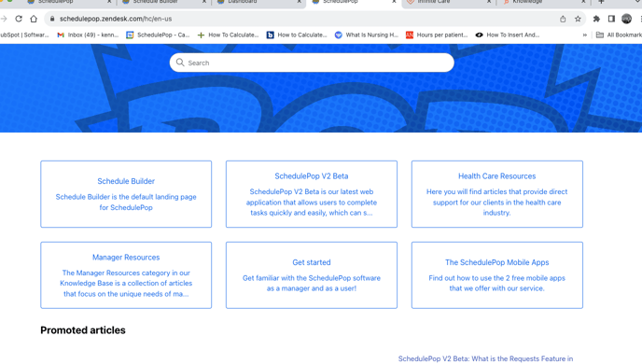Click 'Schedule Builder is the default landing page' description

[x=126, y=203]
